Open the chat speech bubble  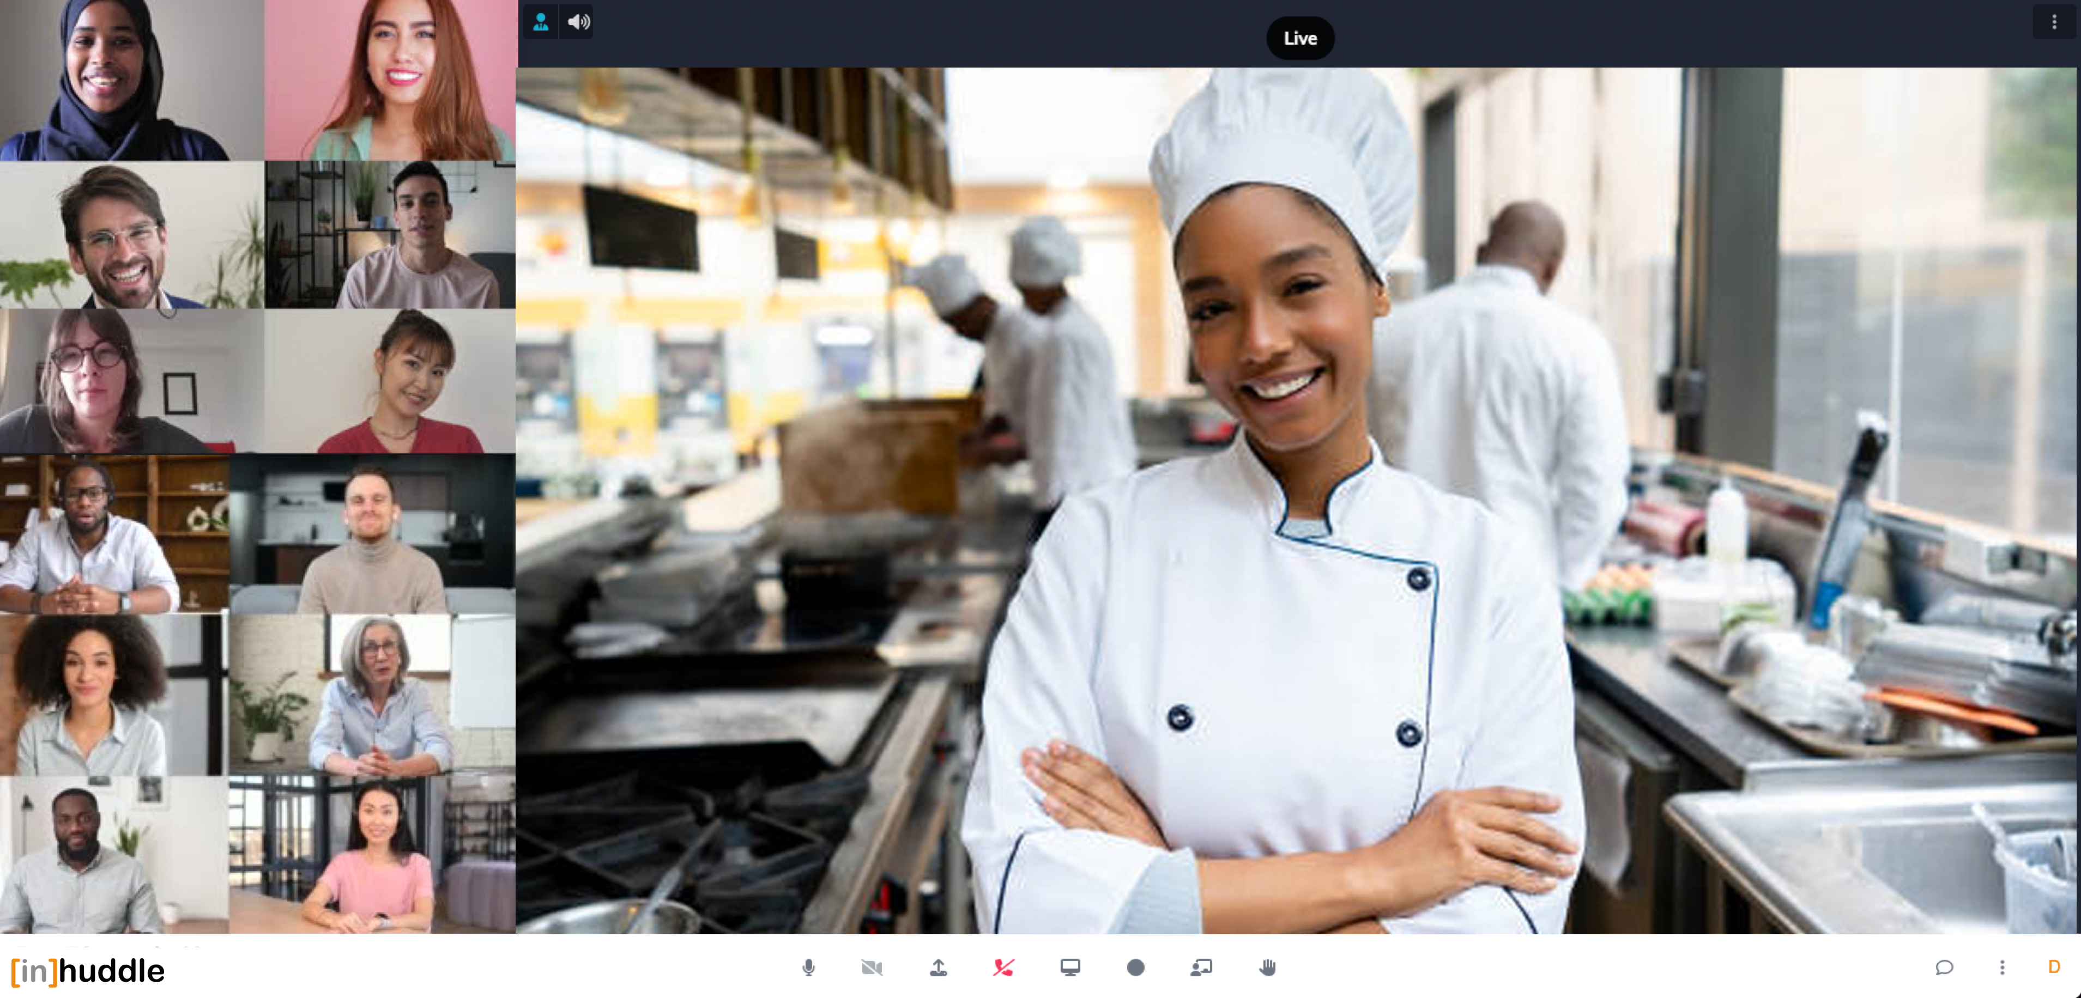point(1944,966)
